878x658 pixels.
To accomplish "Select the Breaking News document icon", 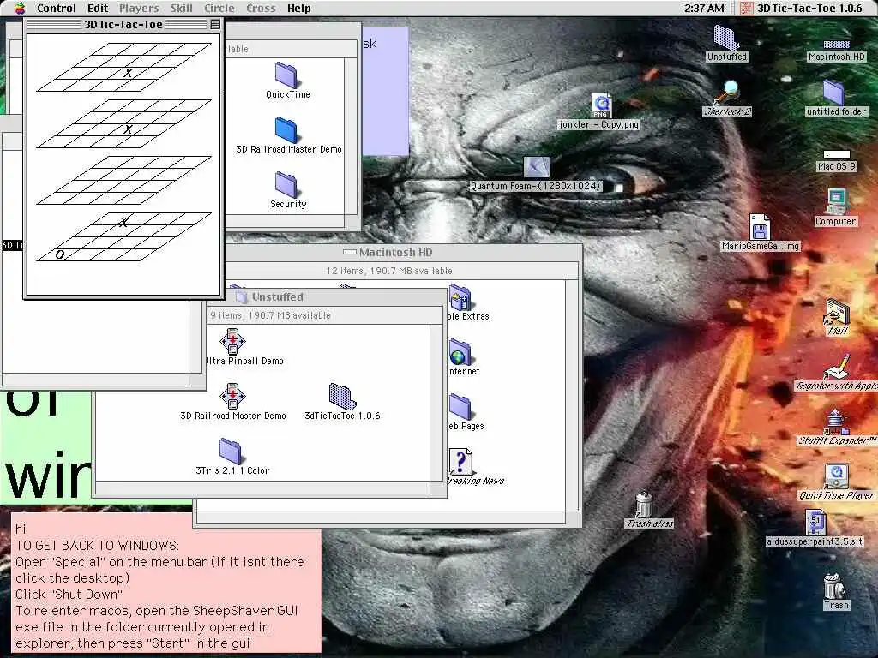I will 462,467.
